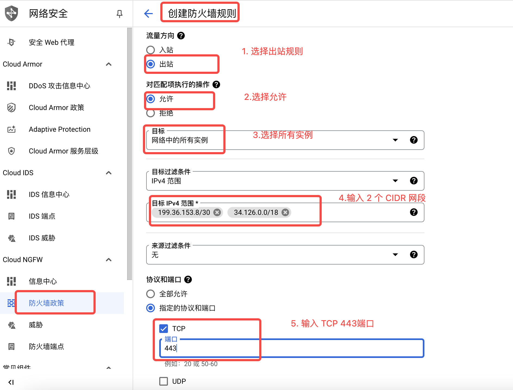Open Cloud NGFW 信息中心 page
This screenshot has height=390, width=513.
click(x=62, y=281)
